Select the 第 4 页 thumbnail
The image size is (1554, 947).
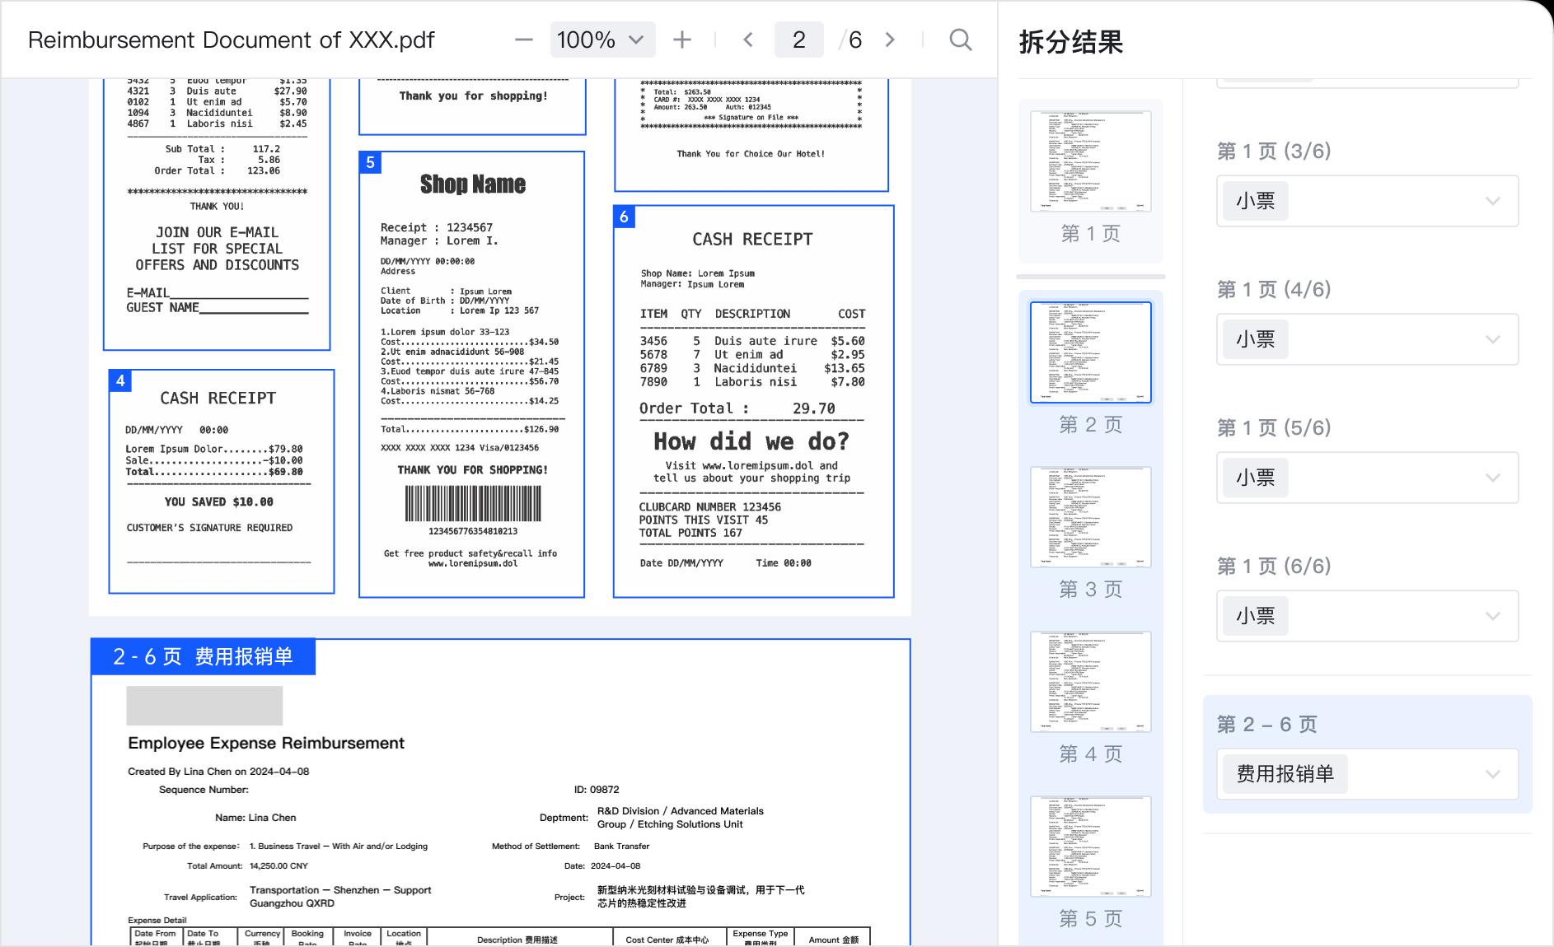pos(1090,682)
